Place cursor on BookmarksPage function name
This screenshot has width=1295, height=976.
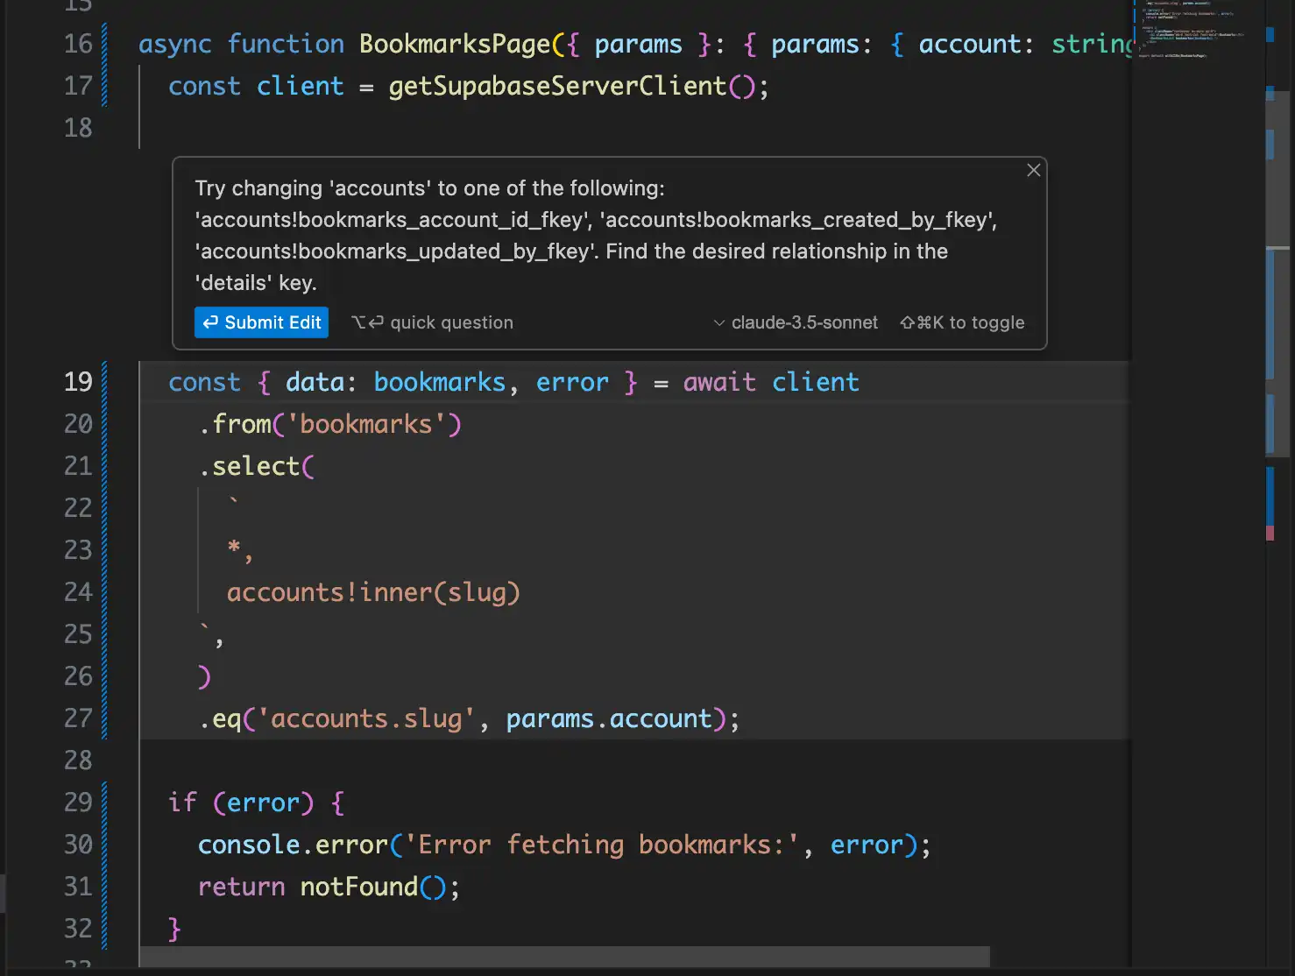pos(455,44)
